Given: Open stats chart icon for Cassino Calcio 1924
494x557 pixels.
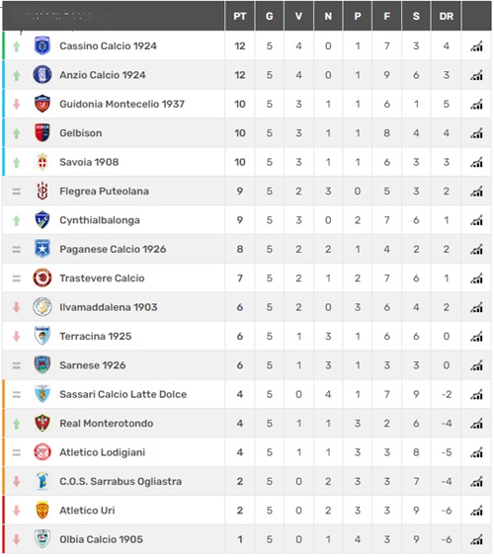Looking at the screenshot, I should 476,46.
